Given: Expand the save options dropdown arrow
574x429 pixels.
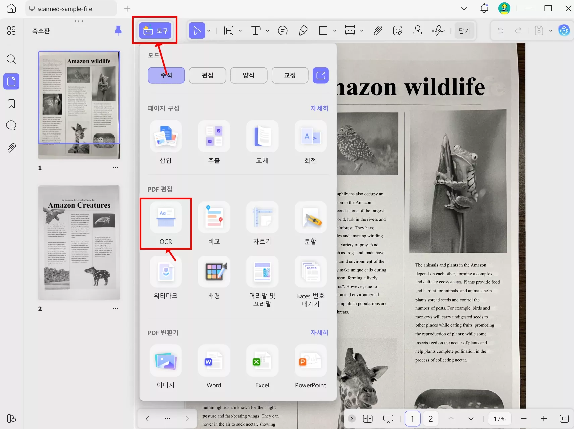Looking at the screenshot, I should click(x=551, y=31).
